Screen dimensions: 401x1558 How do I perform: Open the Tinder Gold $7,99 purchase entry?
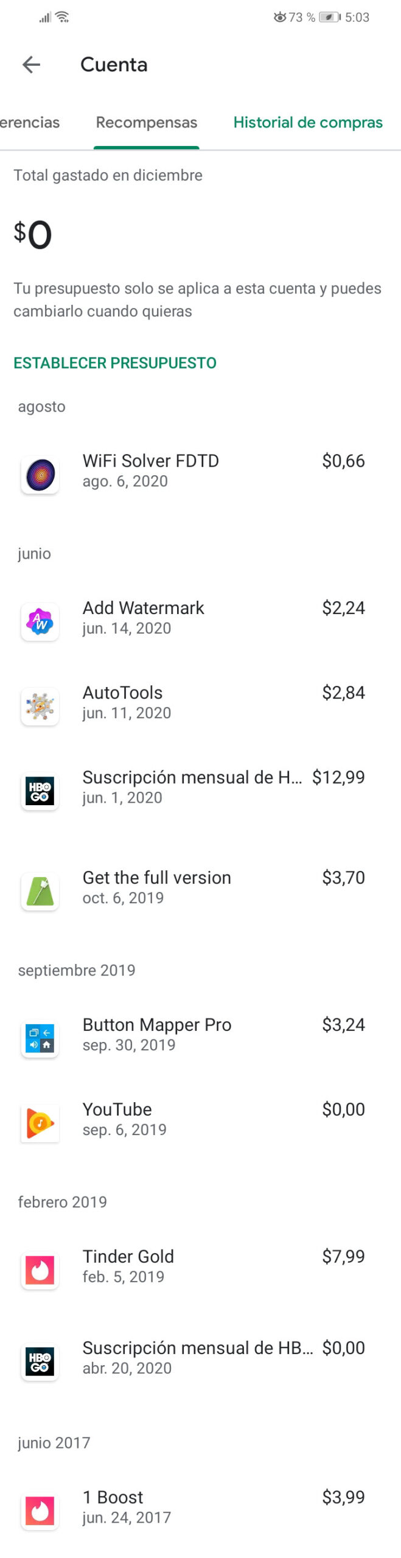tap(201, 1266)
